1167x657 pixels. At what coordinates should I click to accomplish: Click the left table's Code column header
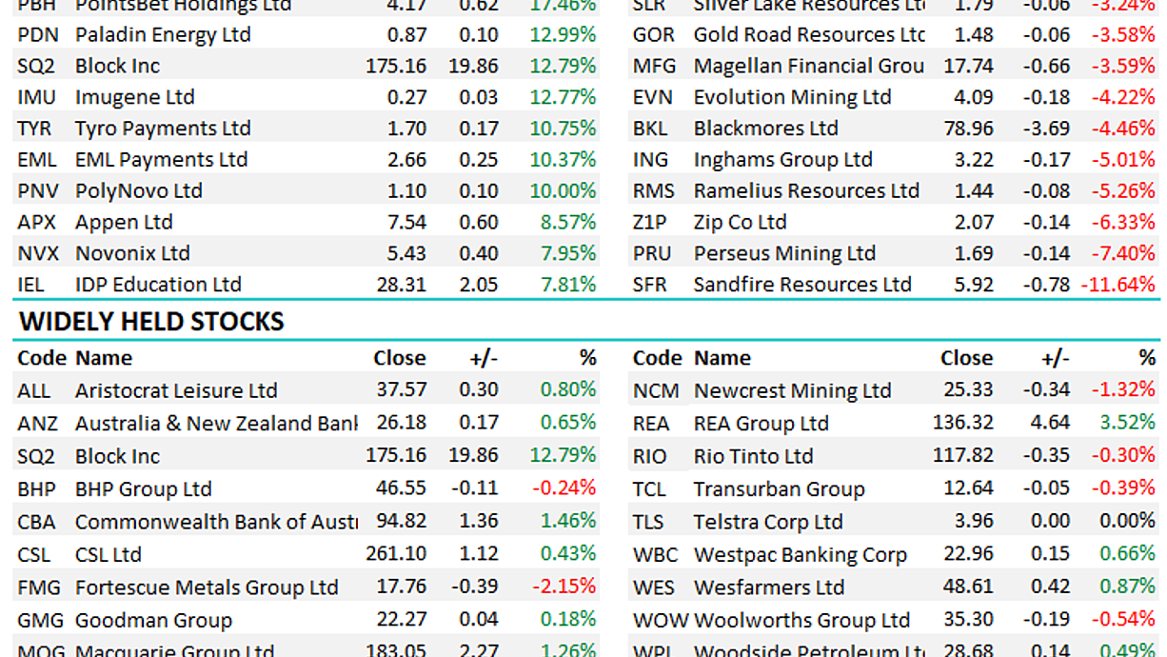point(42,358)
